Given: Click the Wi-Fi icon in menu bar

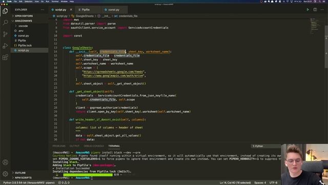Looking at the screenshot, I should 288,1.
